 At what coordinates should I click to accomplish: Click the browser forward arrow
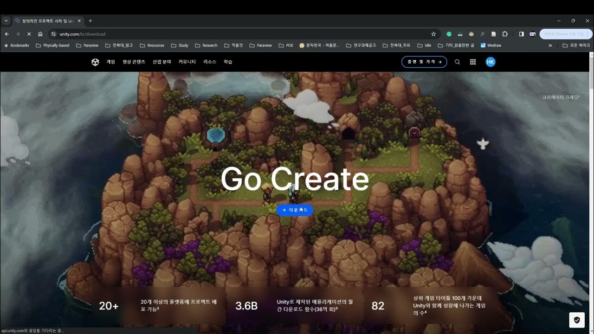coord(18,34)
